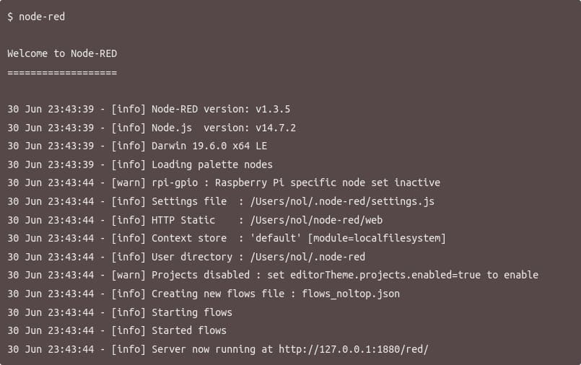Click the User directory path /Users/nol/.node-red

307,257
